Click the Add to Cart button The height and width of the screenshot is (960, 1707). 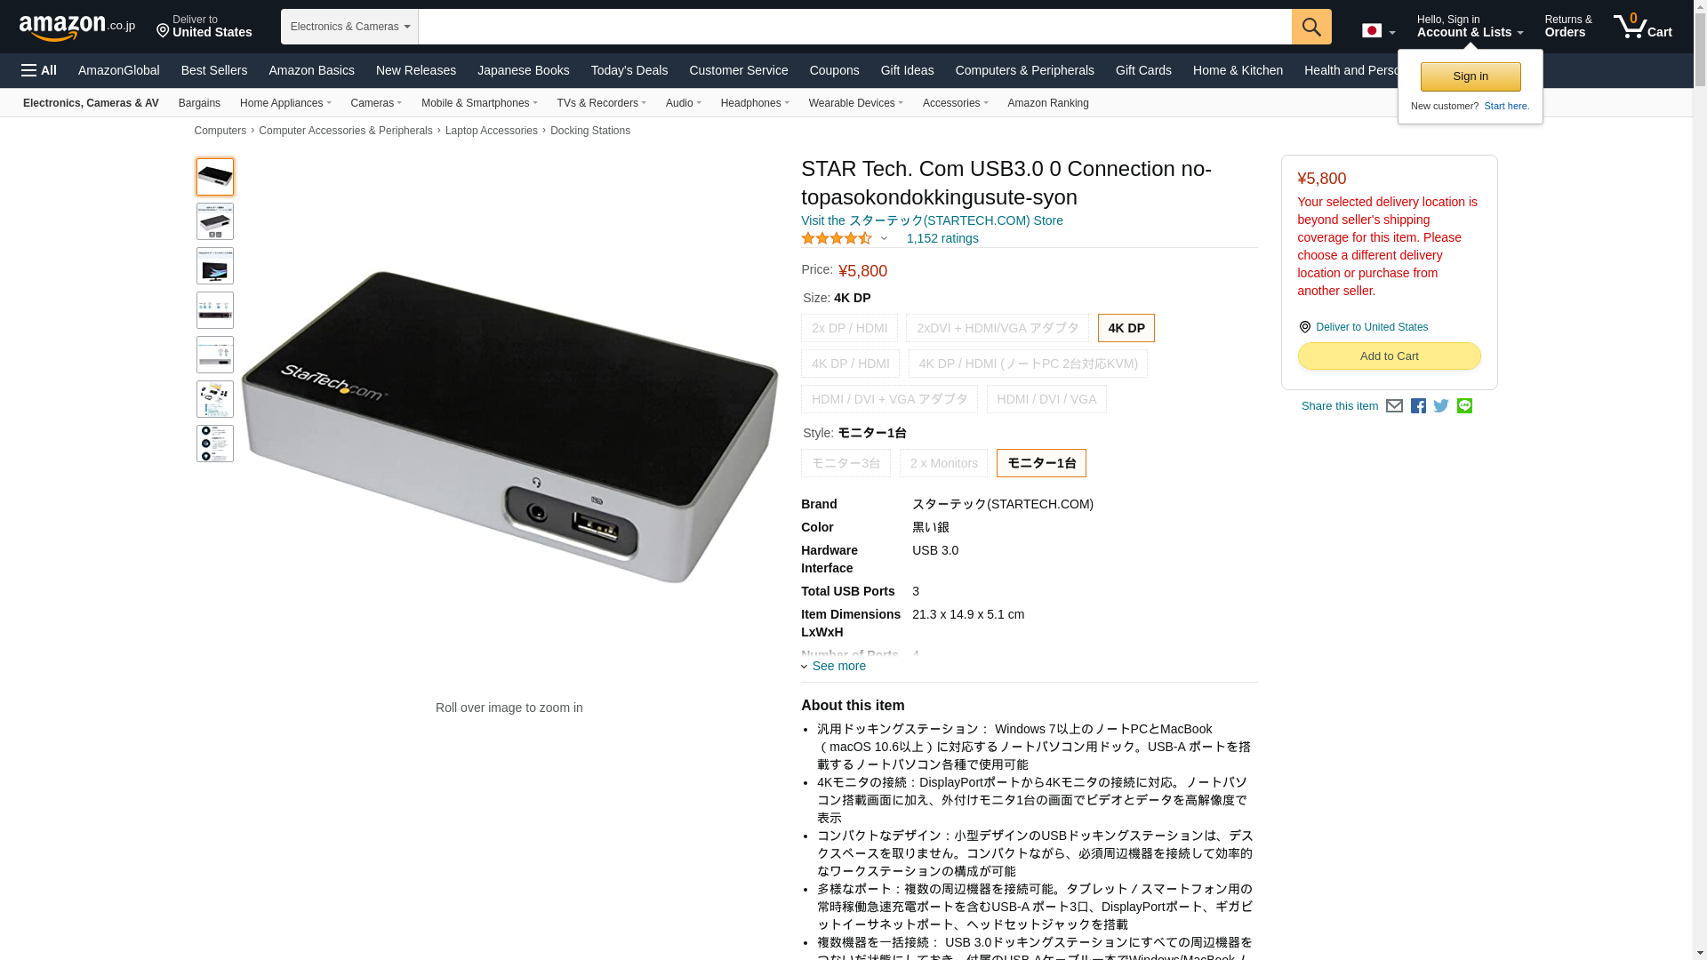[x=1389, y=356]
